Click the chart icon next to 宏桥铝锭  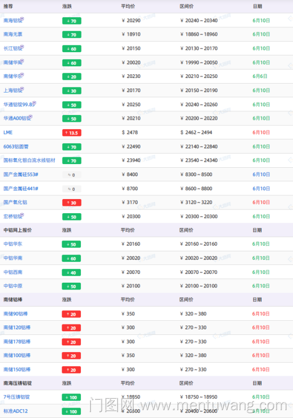(22, 215)
